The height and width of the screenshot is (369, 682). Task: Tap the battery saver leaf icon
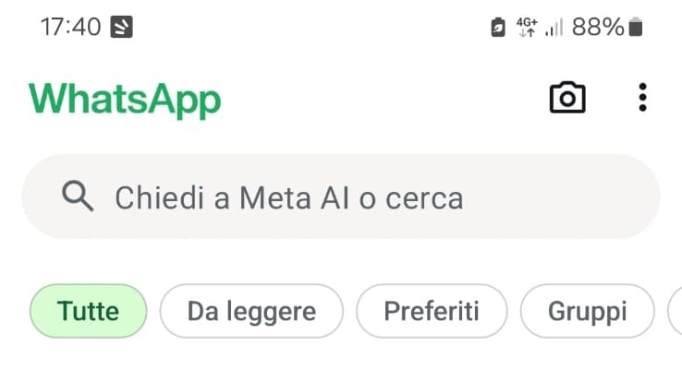coord(498,28)
